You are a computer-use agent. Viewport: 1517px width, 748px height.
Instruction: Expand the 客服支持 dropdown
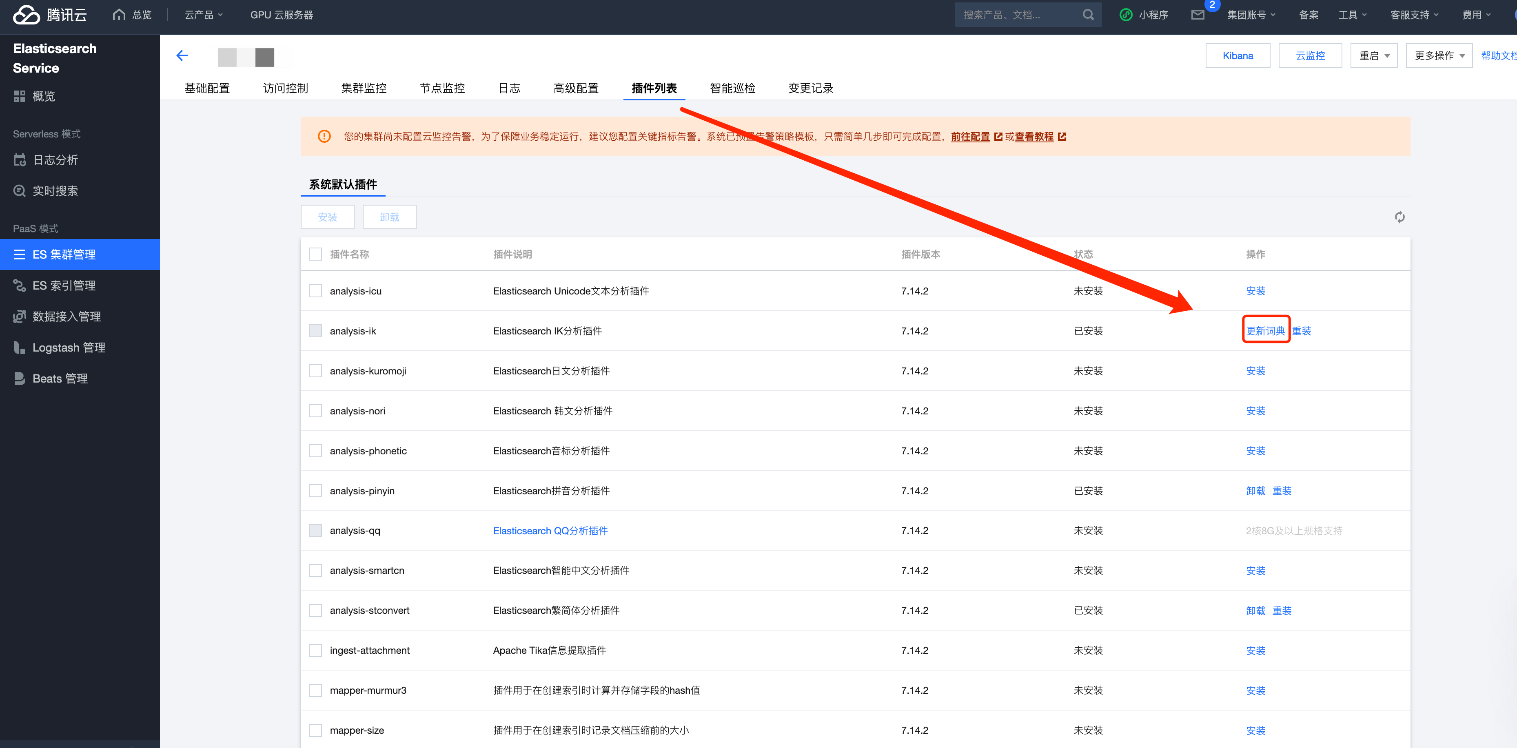coord(1415,15)
